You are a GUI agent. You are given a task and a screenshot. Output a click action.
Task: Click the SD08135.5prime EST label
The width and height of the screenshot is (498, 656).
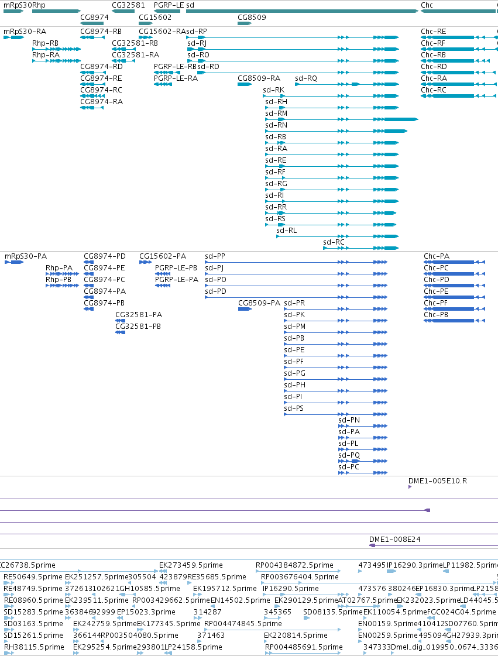pos(333,613)
